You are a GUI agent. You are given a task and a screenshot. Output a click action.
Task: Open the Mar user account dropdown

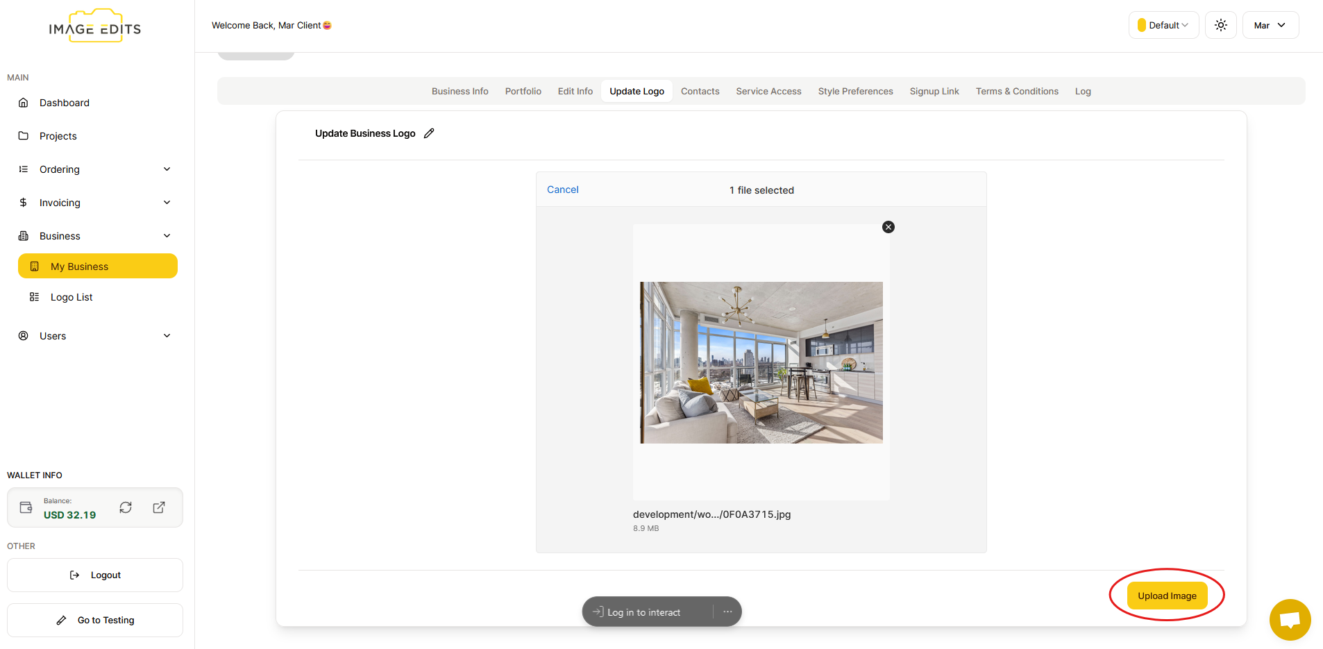coord(1270,25)
